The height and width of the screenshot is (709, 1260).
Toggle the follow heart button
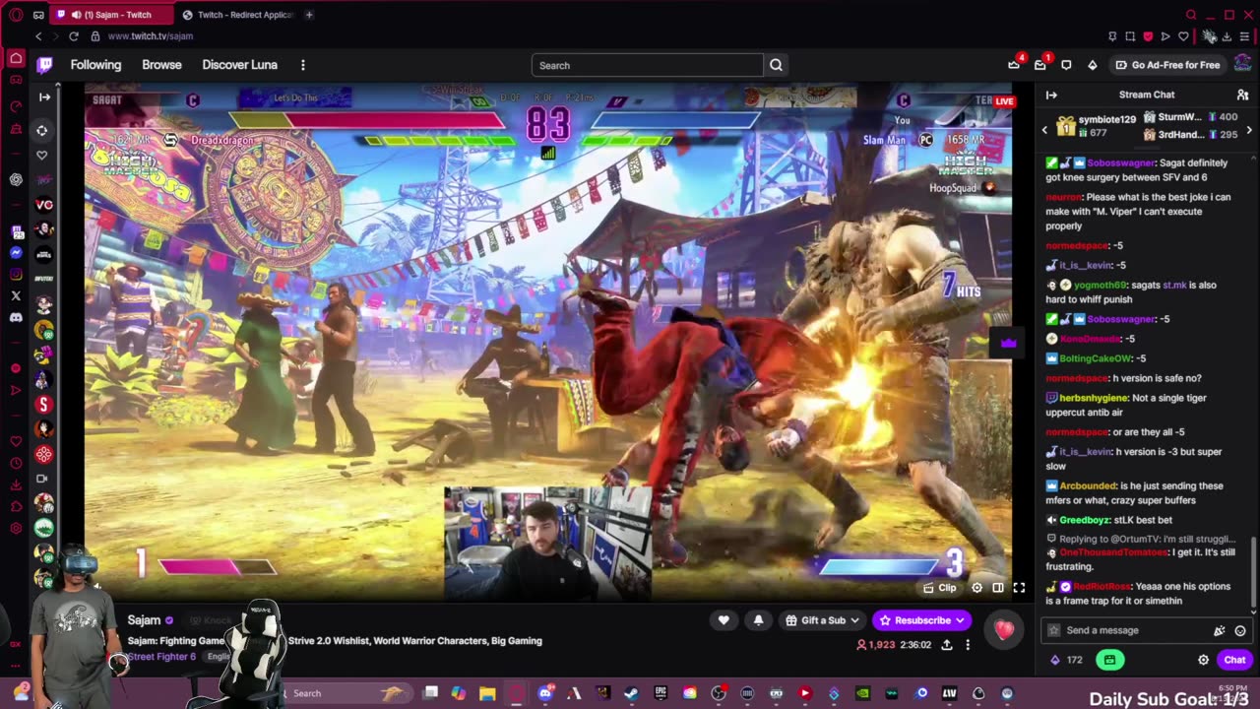(x=724, y=620)
